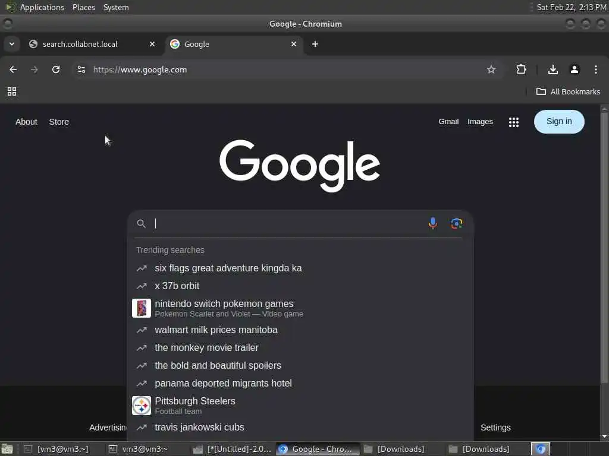The height and width of the screenshot is (456, 609).
Task: Click the clock showing Sat Feb 22
Action: (x=572, y=7)
